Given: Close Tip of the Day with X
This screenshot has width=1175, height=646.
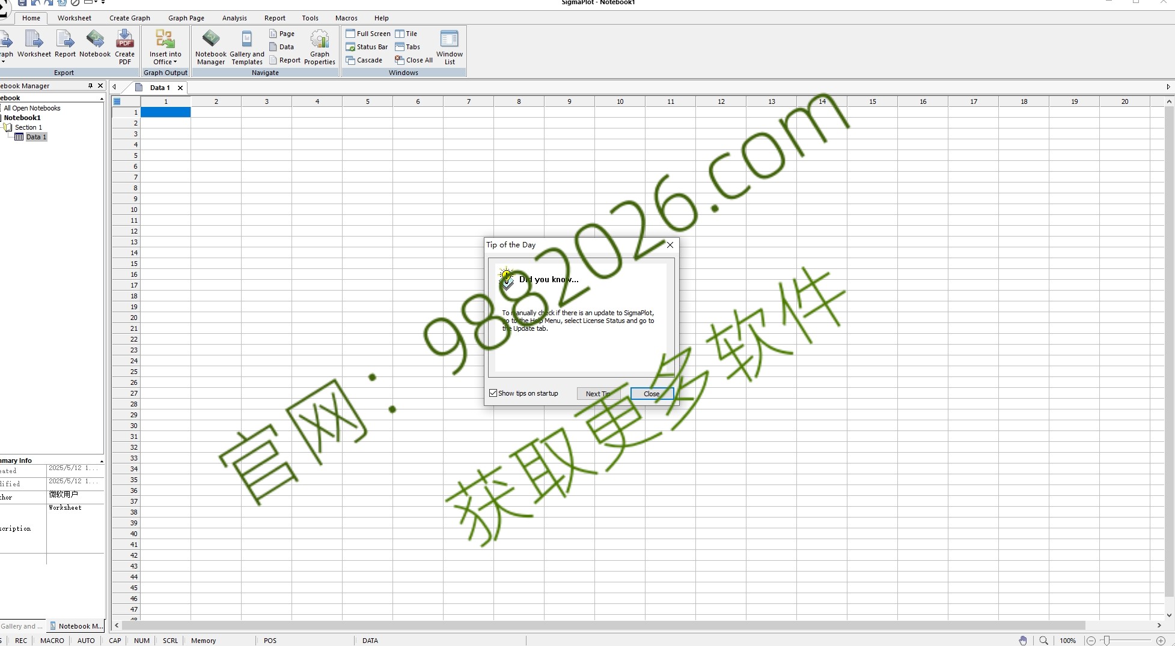Looking at the screenshot, I should point(670,245).
